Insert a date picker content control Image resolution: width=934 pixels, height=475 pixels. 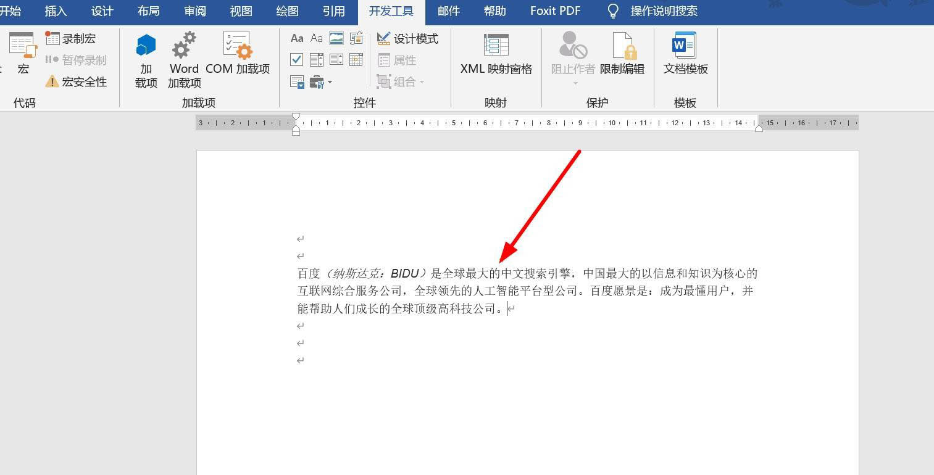[356, 60]
